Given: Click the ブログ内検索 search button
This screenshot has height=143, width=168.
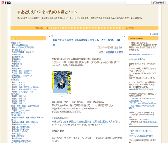Looking at the screenshot, I should point(159,3).
